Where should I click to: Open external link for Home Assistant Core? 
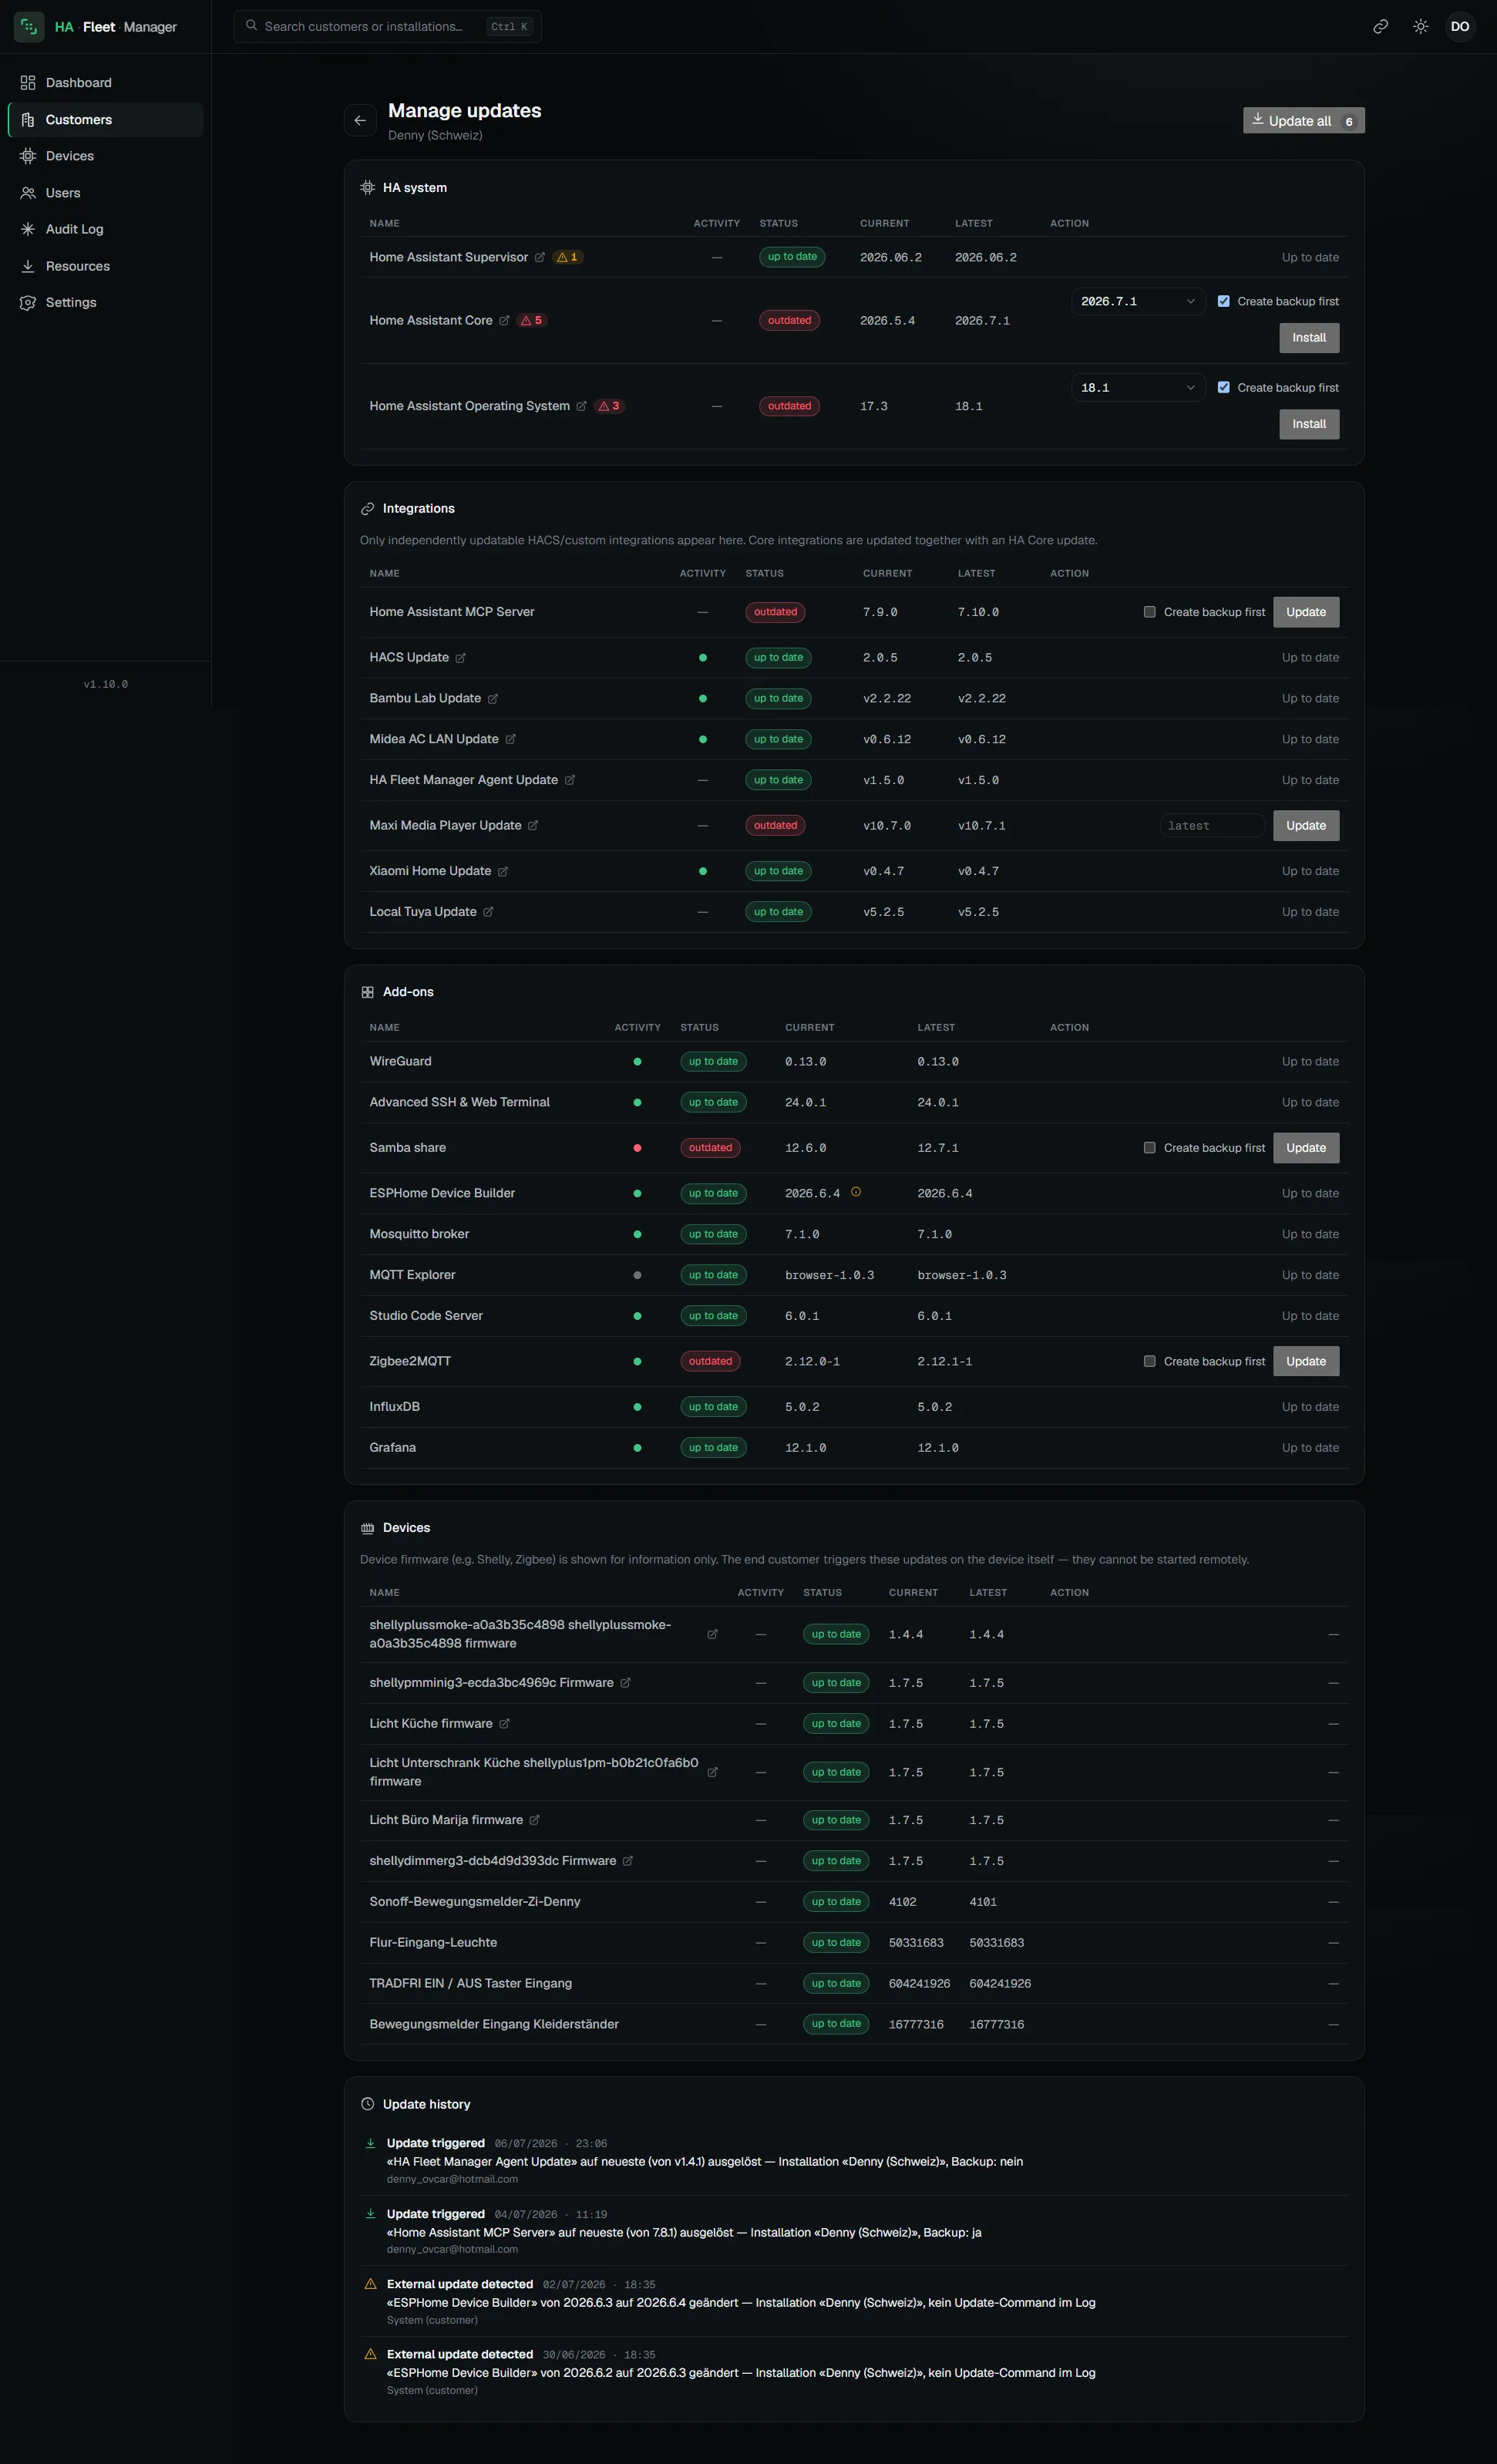coord(504,320)
